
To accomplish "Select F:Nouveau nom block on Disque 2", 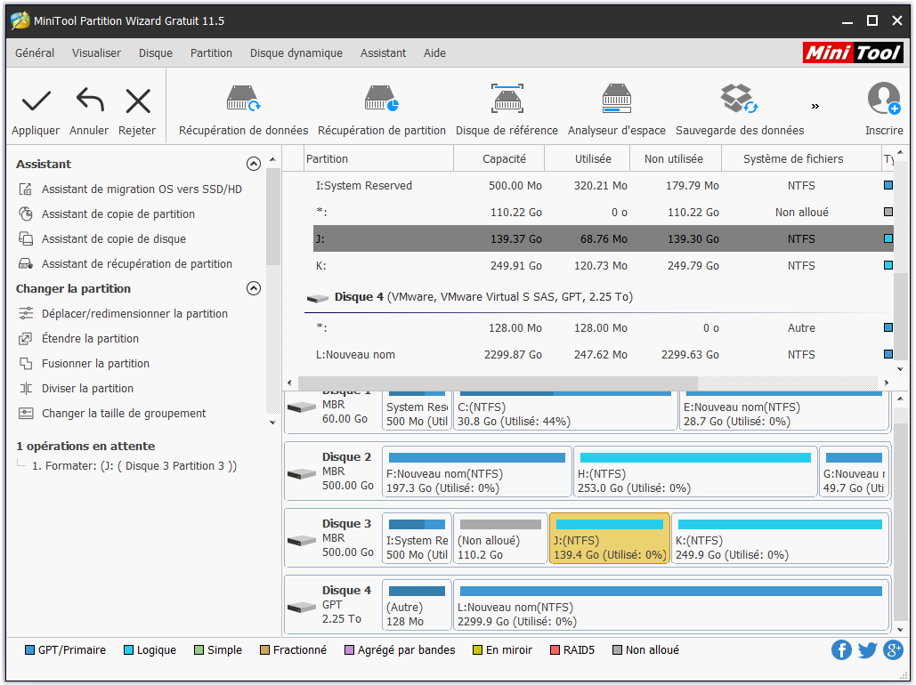I will [x=476, y=471].
